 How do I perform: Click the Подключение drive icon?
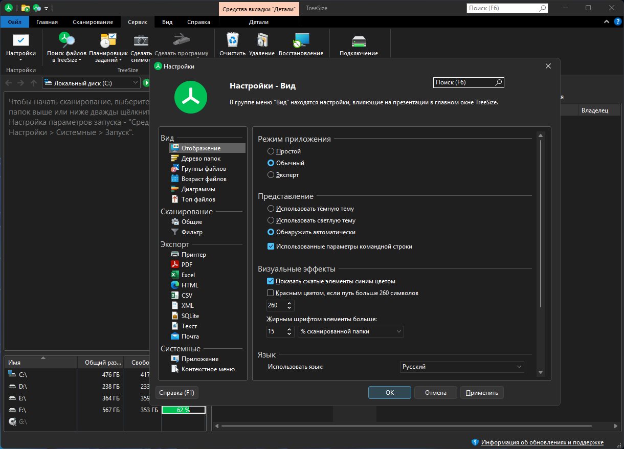(359, 41)
